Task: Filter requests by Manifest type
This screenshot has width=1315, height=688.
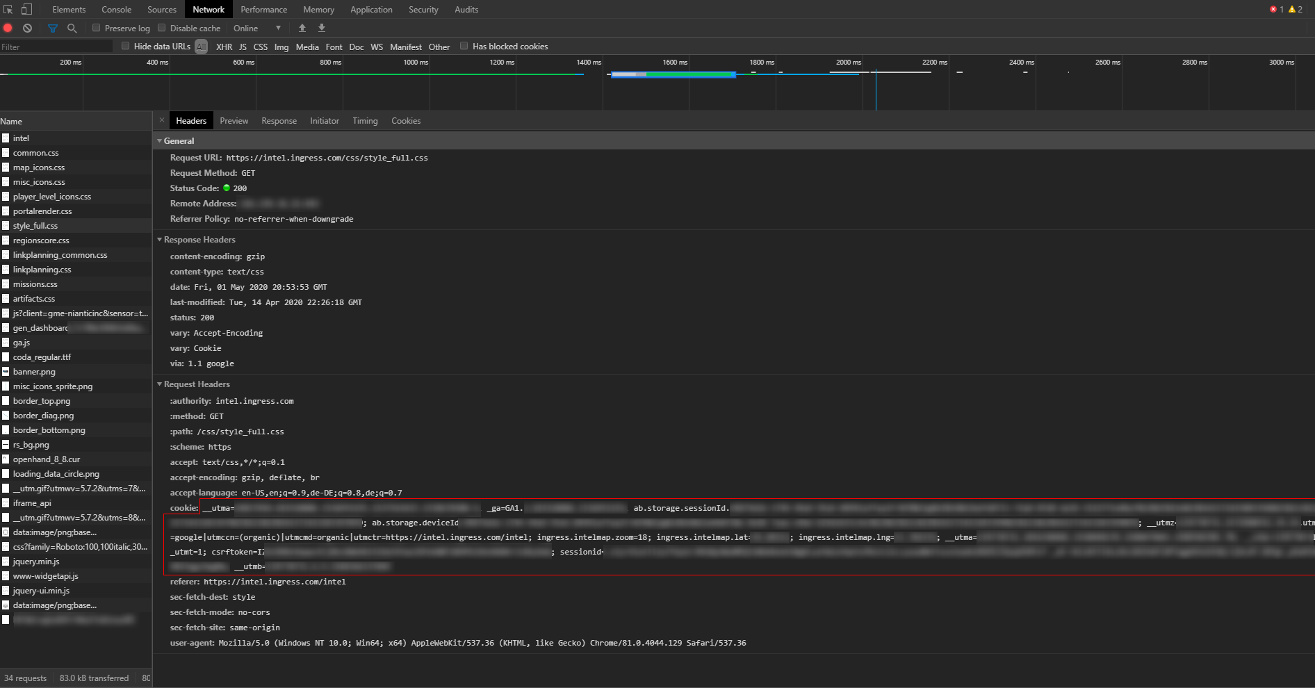Action: coord(405,47)
